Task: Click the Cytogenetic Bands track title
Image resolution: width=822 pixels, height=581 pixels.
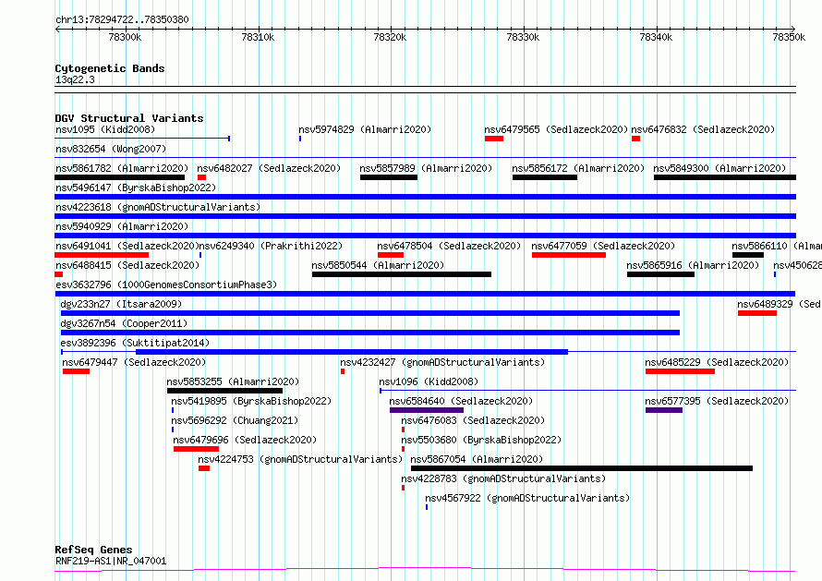Action: click(x=110, y=68)
